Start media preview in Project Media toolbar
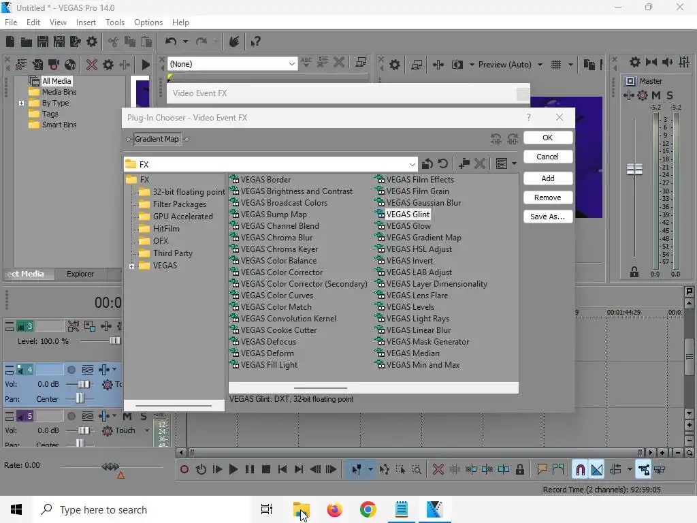 coord(146,65)
